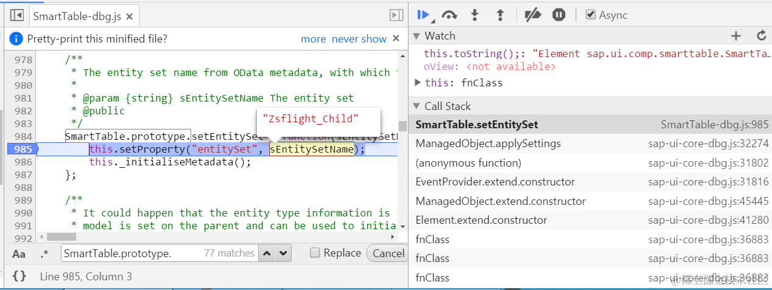
Task: Set a breakpoint on line 986
Action: [x=23, y=162]
